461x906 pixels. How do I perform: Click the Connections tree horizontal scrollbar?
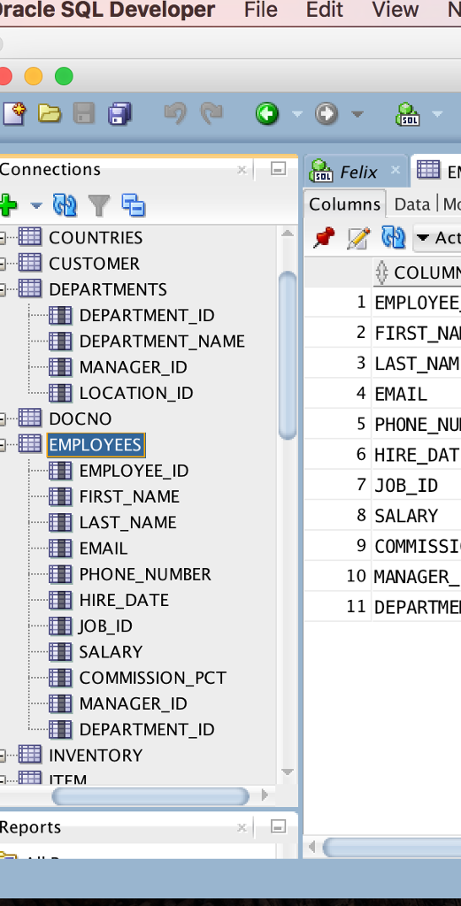pyautogui.click(x=150, y=796)
